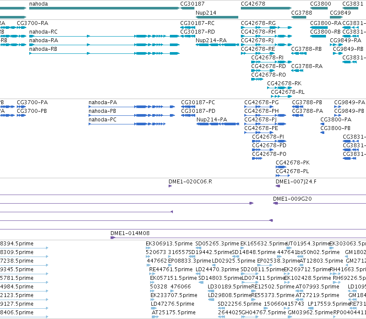Click the CG3800-PB protein label

(335, 128)
